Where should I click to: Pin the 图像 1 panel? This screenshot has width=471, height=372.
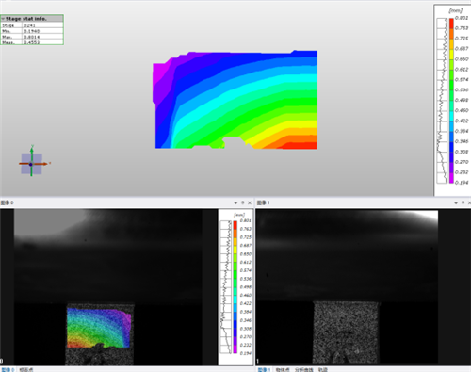click(463, 203)
